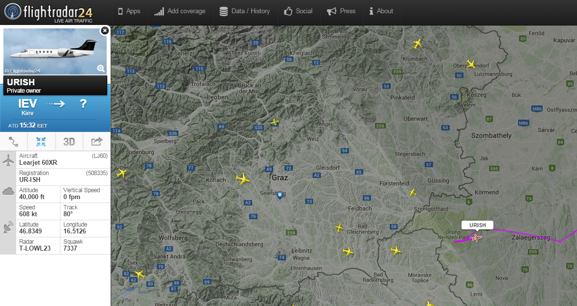Go to the About page
Viewport: 577px width, 306px height.
pos(381,11)
